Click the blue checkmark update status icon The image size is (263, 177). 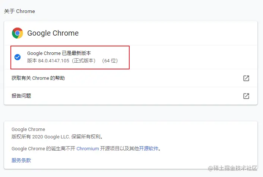[x=18, y=57]
